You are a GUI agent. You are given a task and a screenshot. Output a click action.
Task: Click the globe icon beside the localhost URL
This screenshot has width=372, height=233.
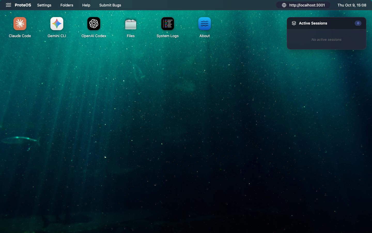[x=284, y=5]
